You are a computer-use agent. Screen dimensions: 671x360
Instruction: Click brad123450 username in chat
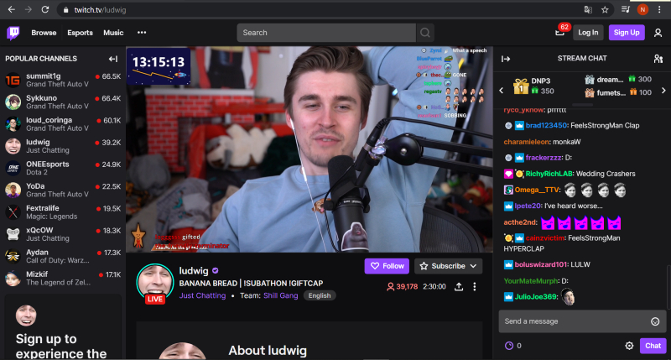pos(547,125)
